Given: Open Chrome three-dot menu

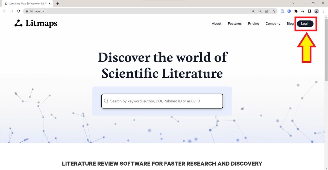Looking at the screenshot, I should [323, 11].
